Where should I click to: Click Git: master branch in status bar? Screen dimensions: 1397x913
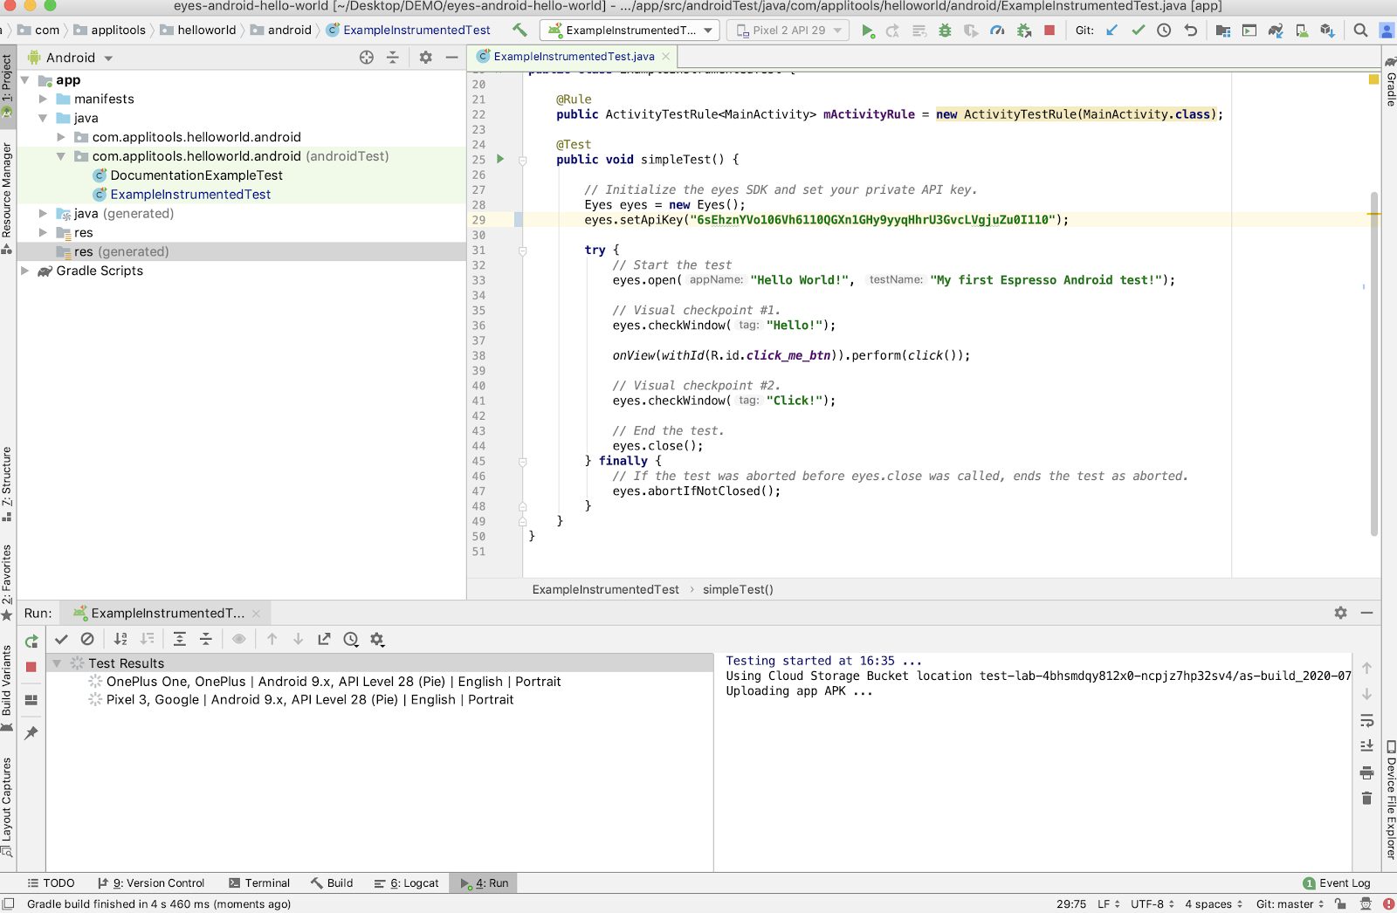[1290, 904]
